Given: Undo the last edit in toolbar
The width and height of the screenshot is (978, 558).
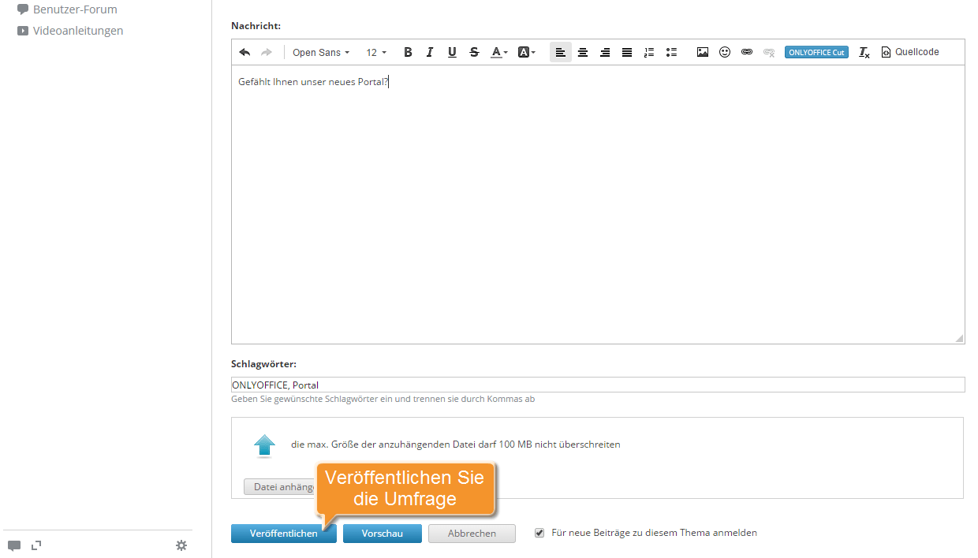Looking at the screenshot, I should pyautogui.click(x=244, y=53).
